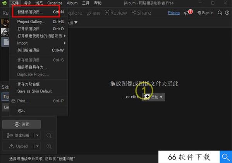
Task: Select the blank document project icon
Action: click(5, 42)
